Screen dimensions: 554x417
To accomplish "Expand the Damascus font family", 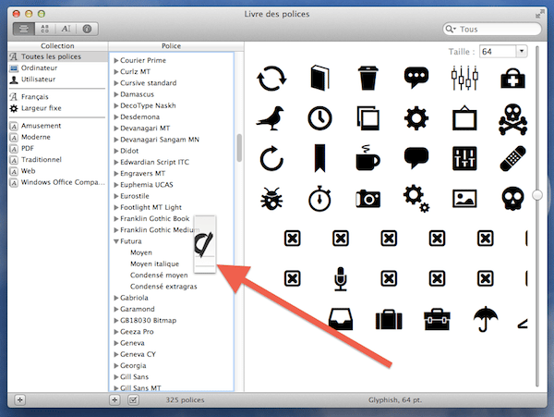I will (x=116, y=94).
